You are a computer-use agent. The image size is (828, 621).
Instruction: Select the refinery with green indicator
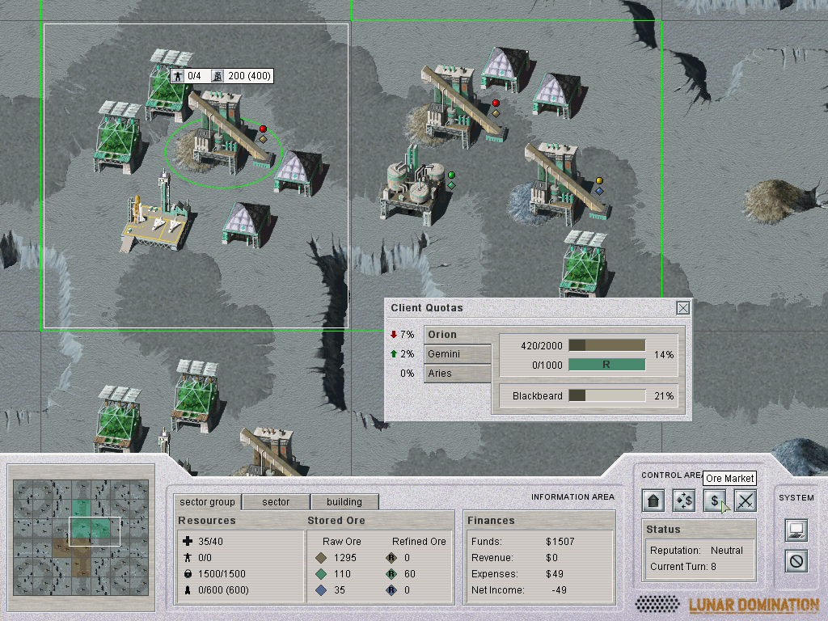click(414, 184)
